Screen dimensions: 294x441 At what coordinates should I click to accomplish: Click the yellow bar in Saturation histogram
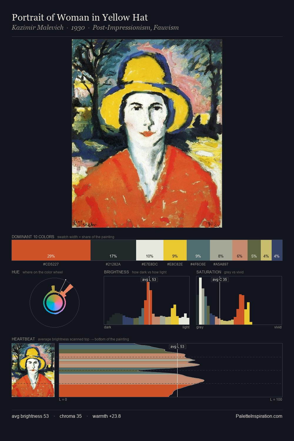coord(248,313)
